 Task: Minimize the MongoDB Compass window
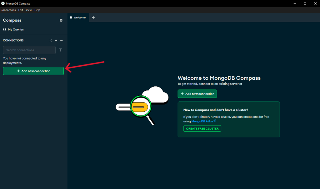[295, 3]
